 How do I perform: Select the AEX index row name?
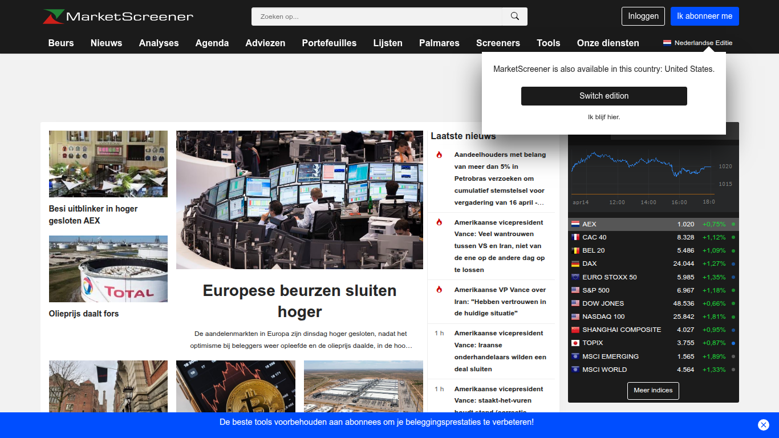tap(589, 224)
